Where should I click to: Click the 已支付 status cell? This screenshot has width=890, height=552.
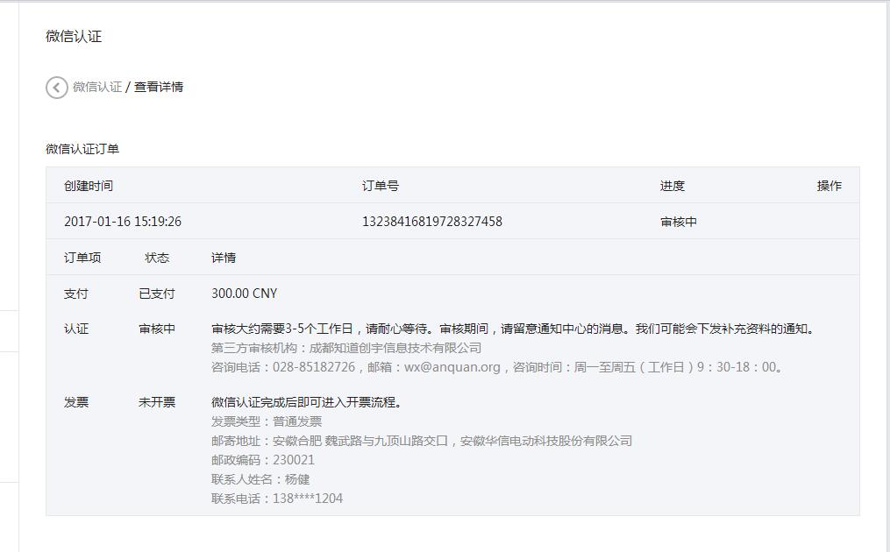pos(157,294)
